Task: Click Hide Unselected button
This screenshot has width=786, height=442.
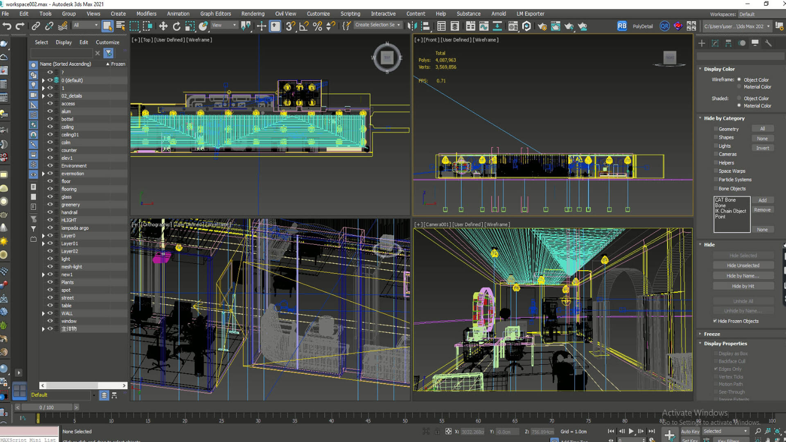Action: [743, 265]
